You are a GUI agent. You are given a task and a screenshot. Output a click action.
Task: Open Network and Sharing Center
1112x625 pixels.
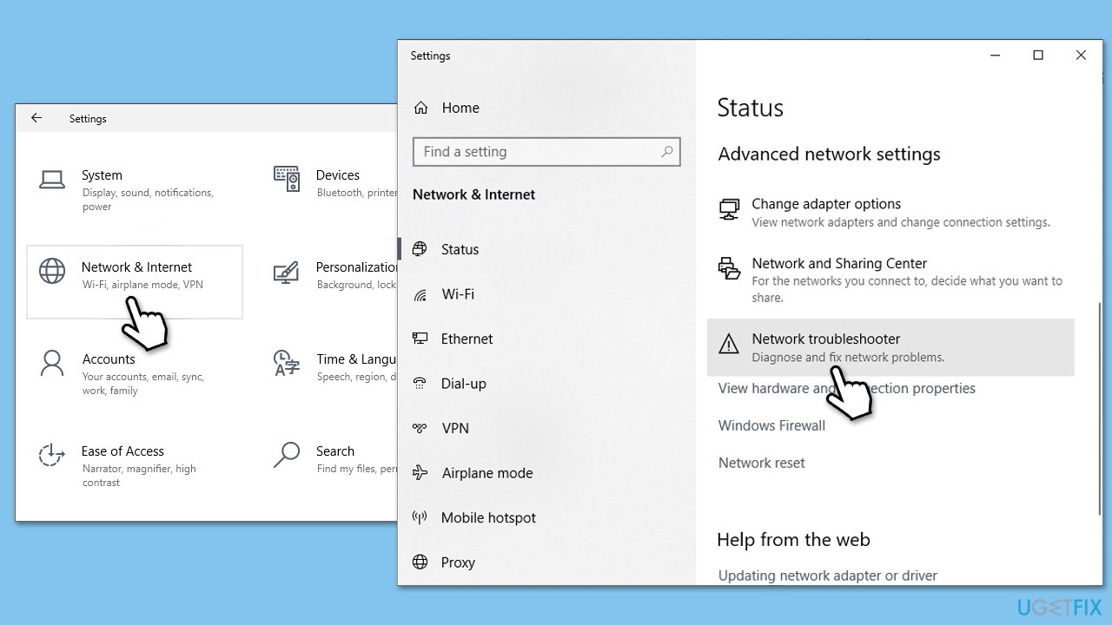pos(890,280)
